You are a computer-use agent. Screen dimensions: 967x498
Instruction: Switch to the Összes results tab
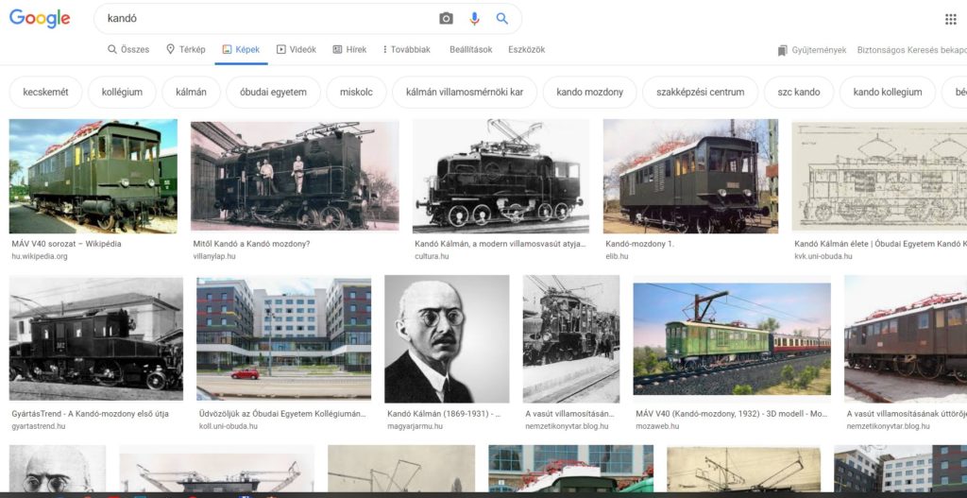(128, 49)
